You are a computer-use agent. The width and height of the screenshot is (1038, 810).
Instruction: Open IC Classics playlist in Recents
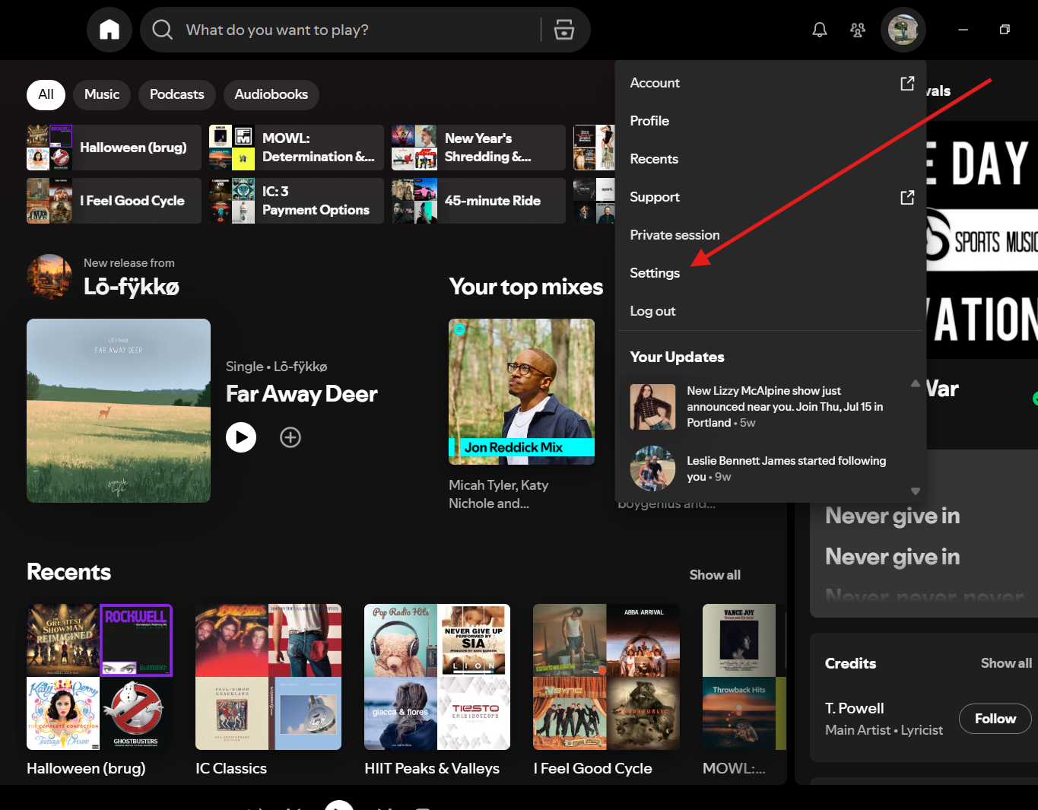tap(268, 677)
